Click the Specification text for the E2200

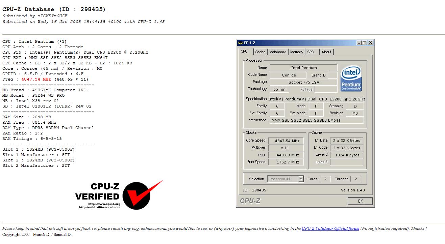317,99
